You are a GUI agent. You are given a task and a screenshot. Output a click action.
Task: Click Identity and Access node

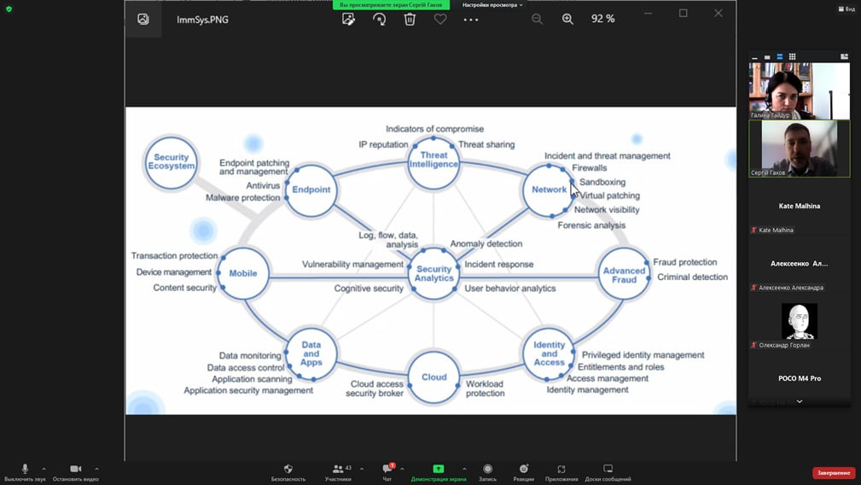click(549, 354)
